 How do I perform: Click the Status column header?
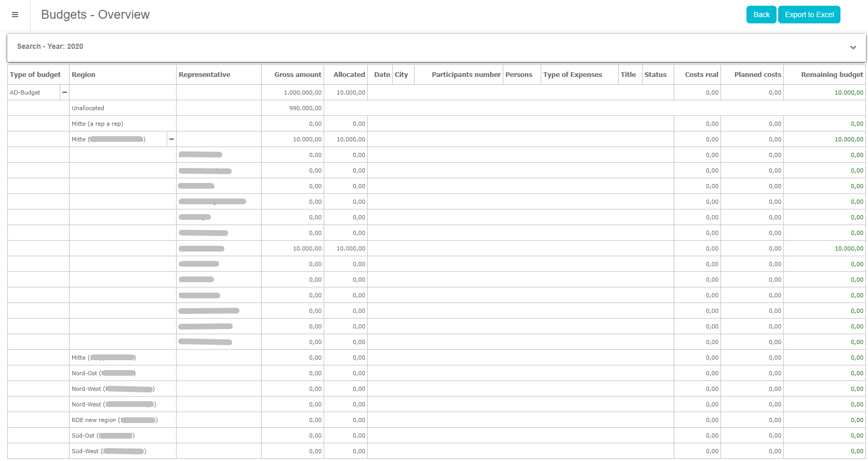[x=655, y=75]
